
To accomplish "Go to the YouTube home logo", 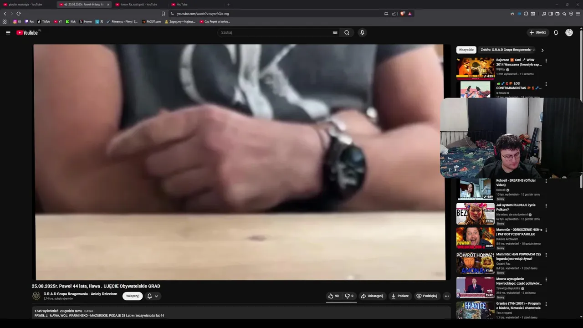I will click(28, 32).
